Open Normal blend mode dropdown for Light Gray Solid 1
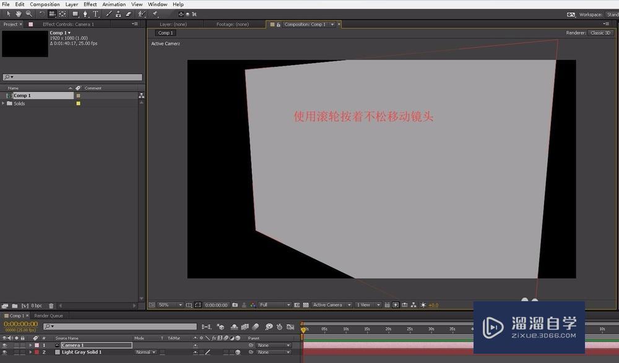The height and width of the screenshot is (363, 619). tap(145, 352)
